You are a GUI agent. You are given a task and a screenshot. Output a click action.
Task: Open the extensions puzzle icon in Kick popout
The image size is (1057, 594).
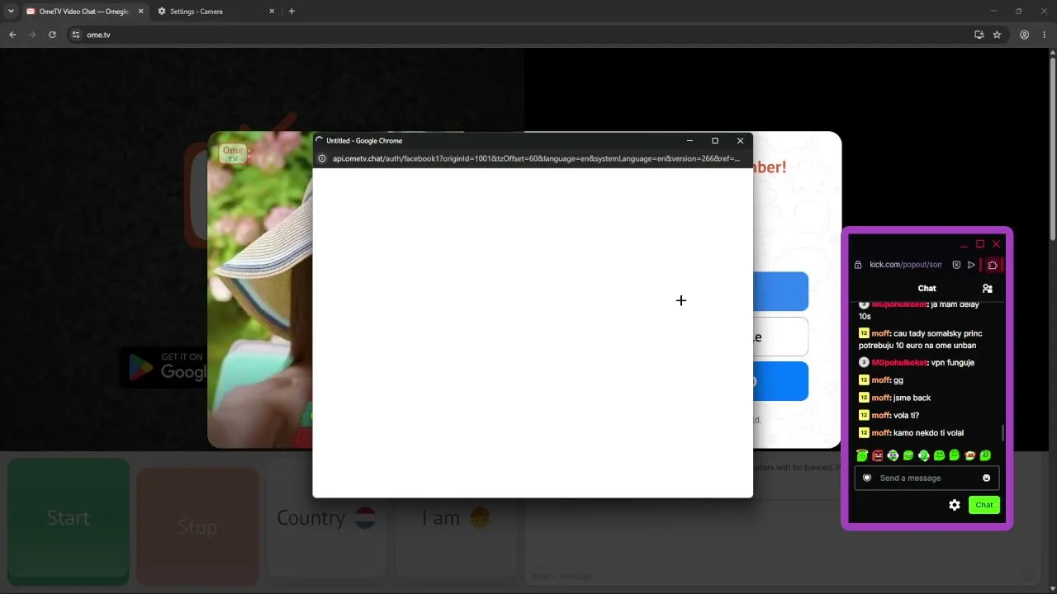pos(993,265)
